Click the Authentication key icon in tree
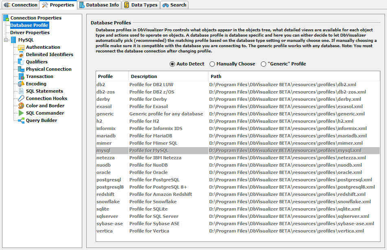 pyautogui.click(x=21, y=48)
